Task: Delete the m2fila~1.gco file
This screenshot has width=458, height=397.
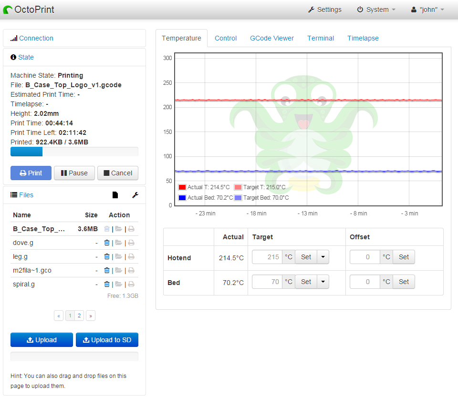Action: click(x=107, y=270)
